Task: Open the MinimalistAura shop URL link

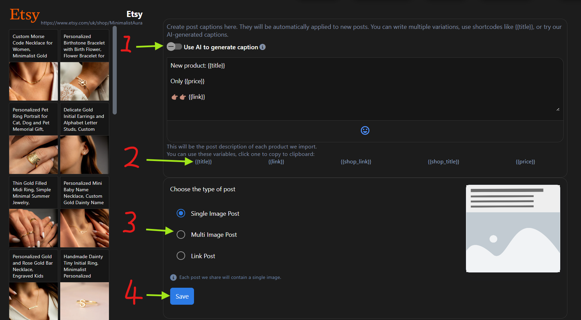Action: tap(92, 23)
